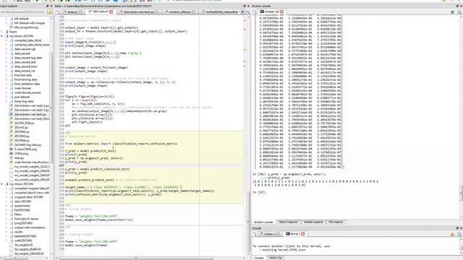Click the 'In [37]:' prompt in the IPython console

(x=260, y=192)
